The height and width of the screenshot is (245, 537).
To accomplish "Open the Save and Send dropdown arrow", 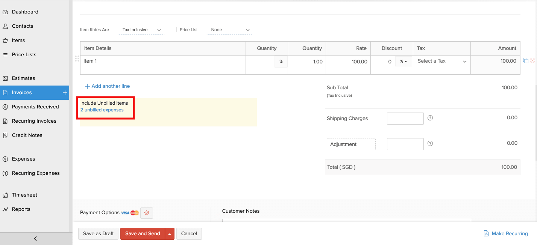I will pyautogui.click(x=170, y=233).
